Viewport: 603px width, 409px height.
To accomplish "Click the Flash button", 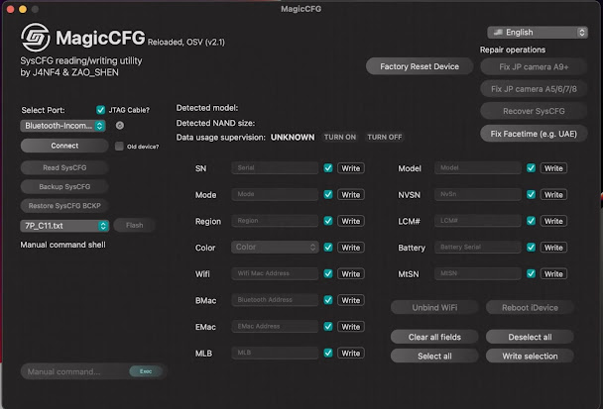I will tap(135, 225).
